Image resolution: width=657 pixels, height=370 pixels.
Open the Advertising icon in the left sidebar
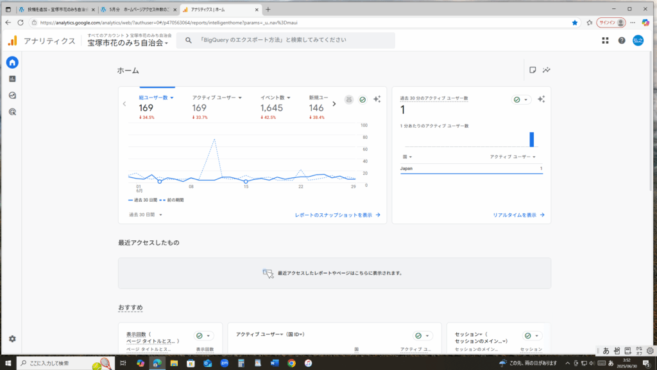12,112
